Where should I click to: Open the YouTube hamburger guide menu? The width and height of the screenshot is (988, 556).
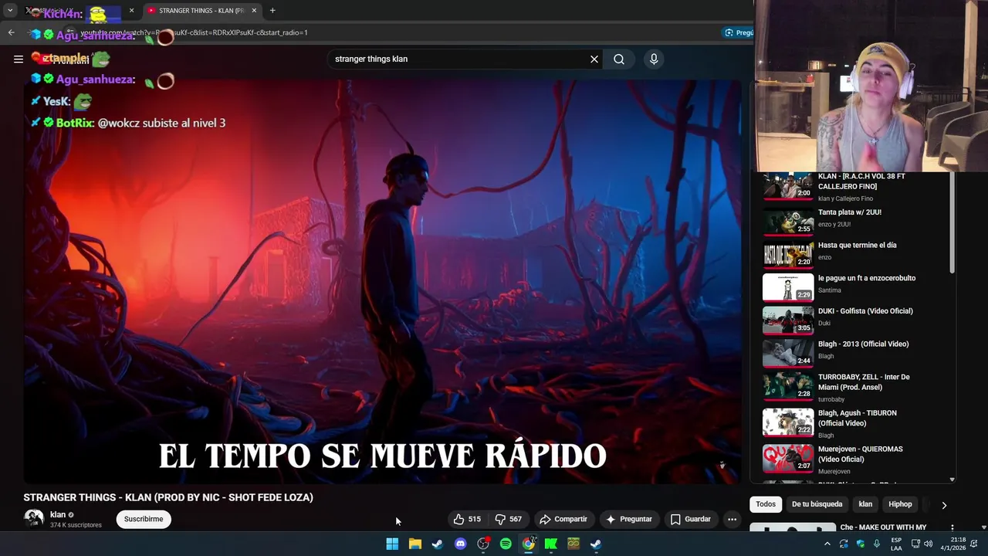[18, 59]
